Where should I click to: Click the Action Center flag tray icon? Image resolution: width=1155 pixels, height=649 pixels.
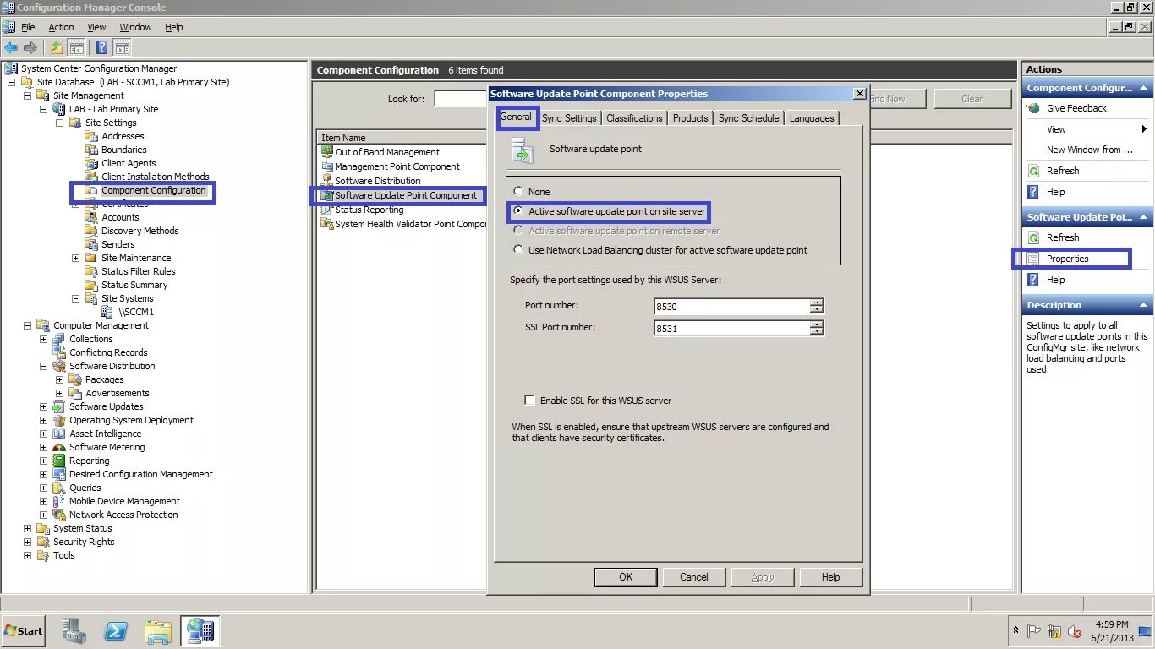1033,631
